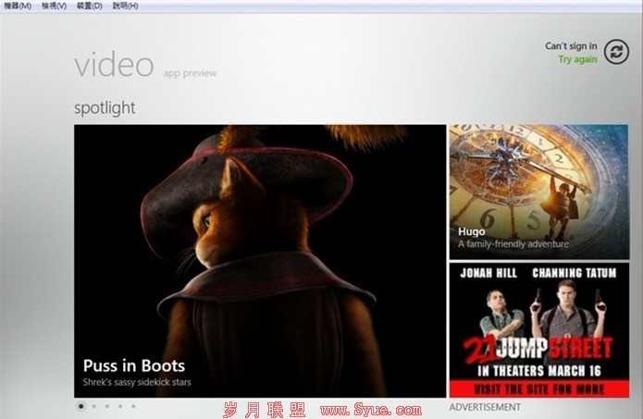Viewport: 643px width, 419px height.
Task: Open the 21 Jump Street advertisement
Action: (x=538, y=330)
